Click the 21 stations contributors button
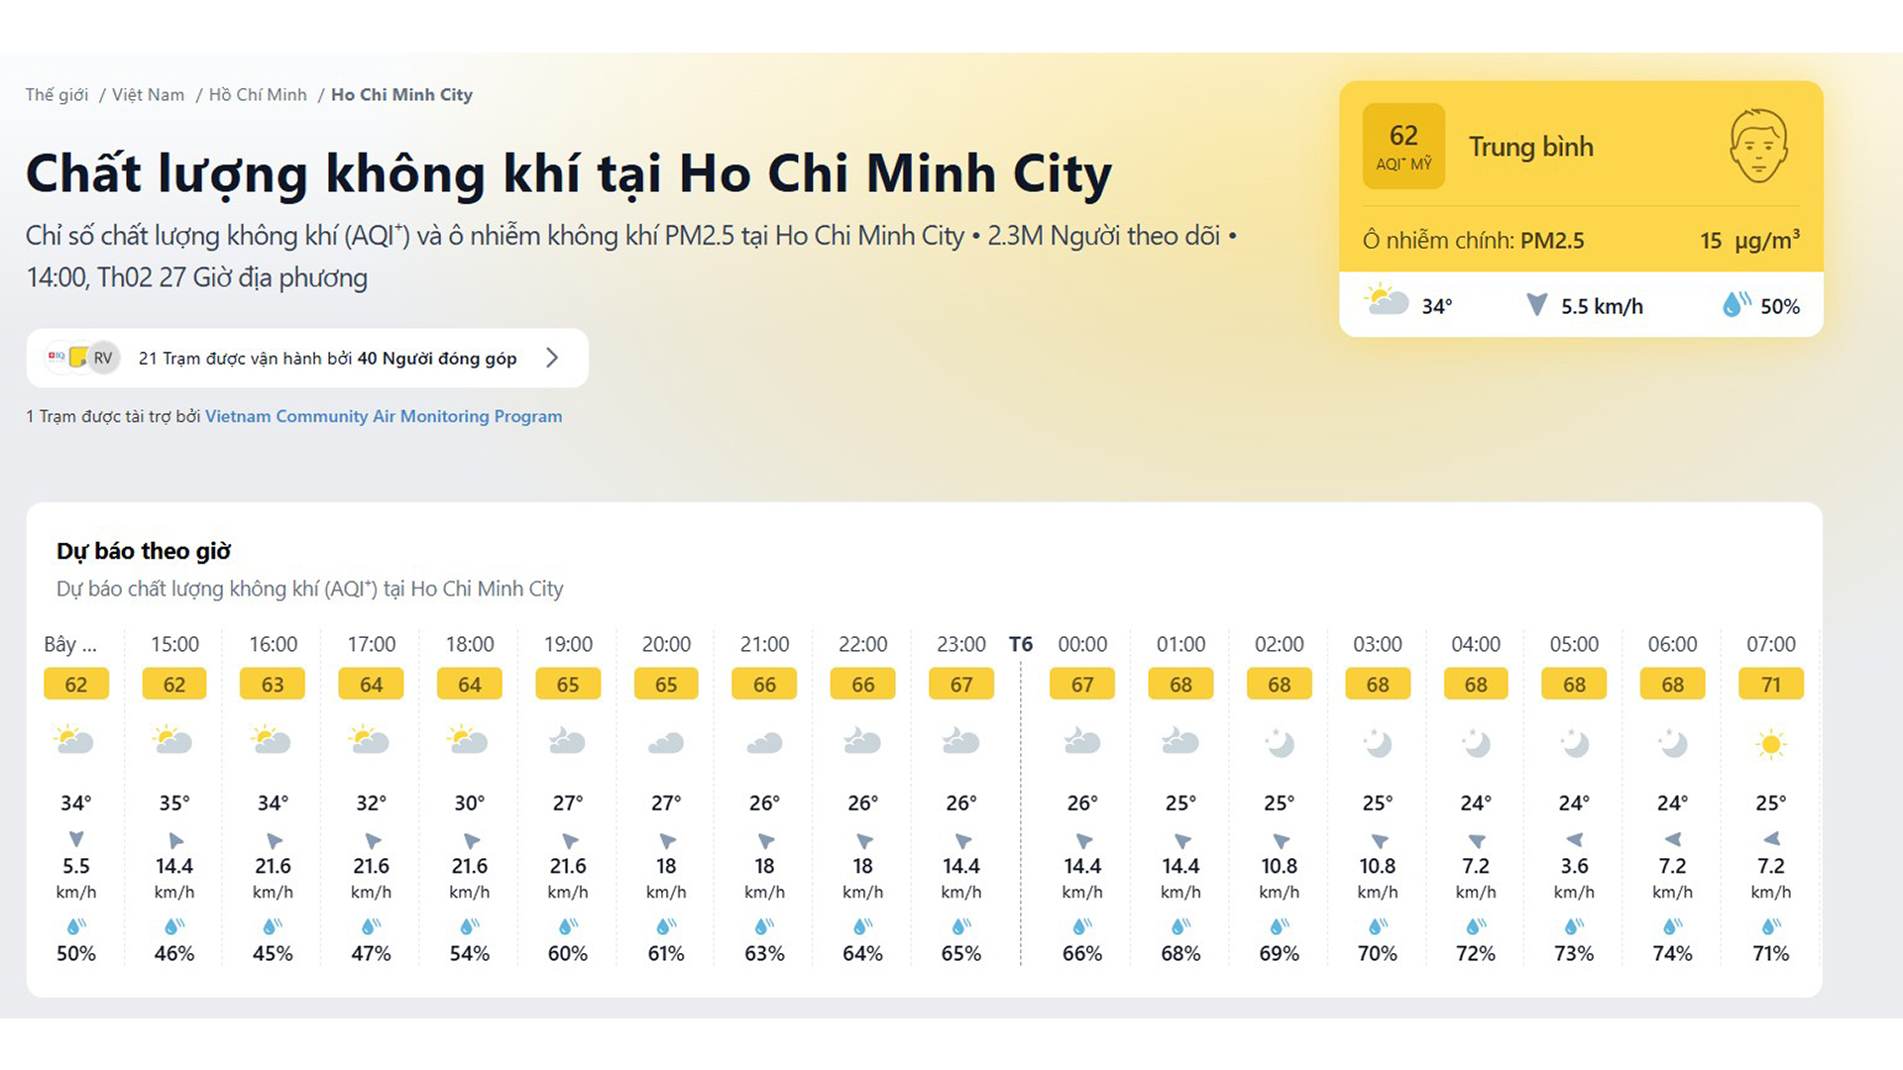1903x1070 pixels. 327,358
